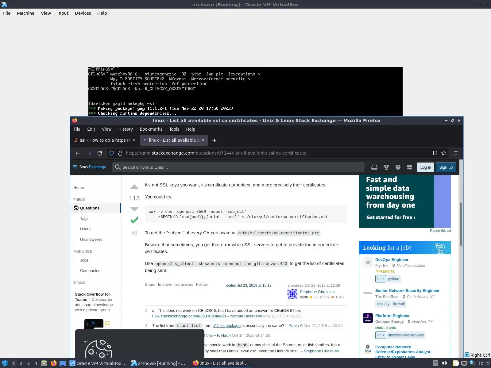
Task: Open site switcher stacked icon
Action: (410, 167)
